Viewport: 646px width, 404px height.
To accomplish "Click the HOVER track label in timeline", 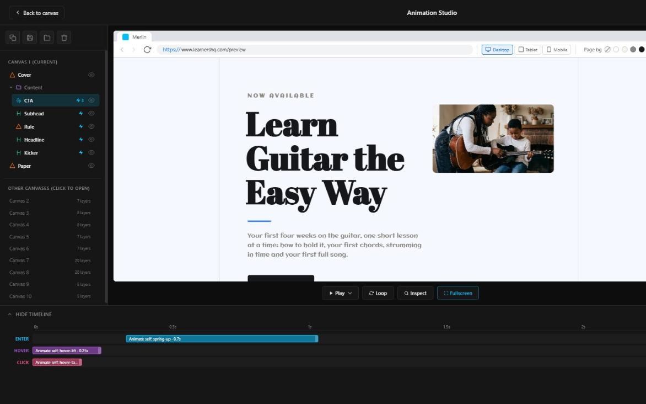I will 21,351.
